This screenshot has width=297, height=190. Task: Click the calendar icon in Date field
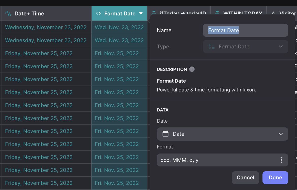166,134
